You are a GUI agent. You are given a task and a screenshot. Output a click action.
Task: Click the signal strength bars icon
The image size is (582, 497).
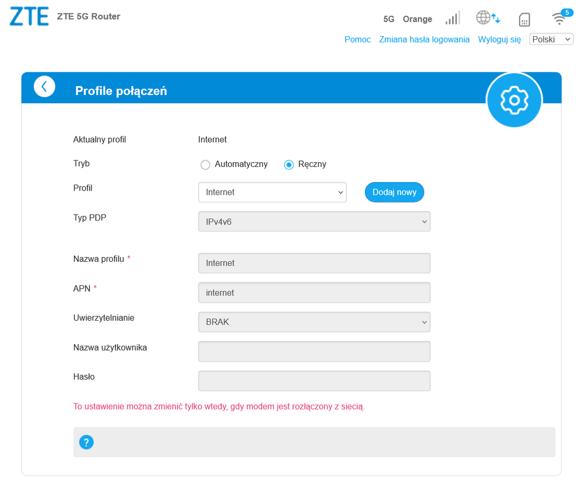(452, 17)
